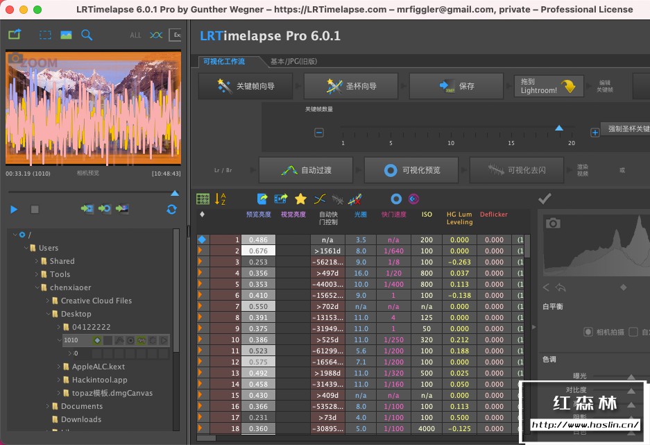Screen dimensions: 650x445
Task: Click the Ex button in preview toolbar
Action: click(x=176, y=35)
